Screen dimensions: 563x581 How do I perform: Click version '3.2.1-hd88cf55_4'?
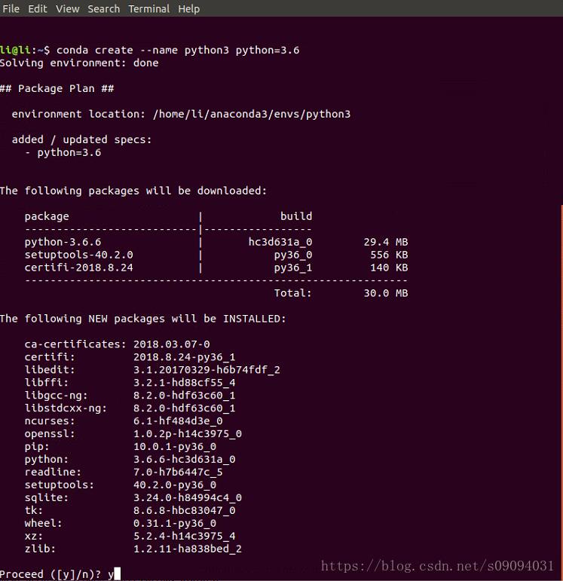[184, 383]
